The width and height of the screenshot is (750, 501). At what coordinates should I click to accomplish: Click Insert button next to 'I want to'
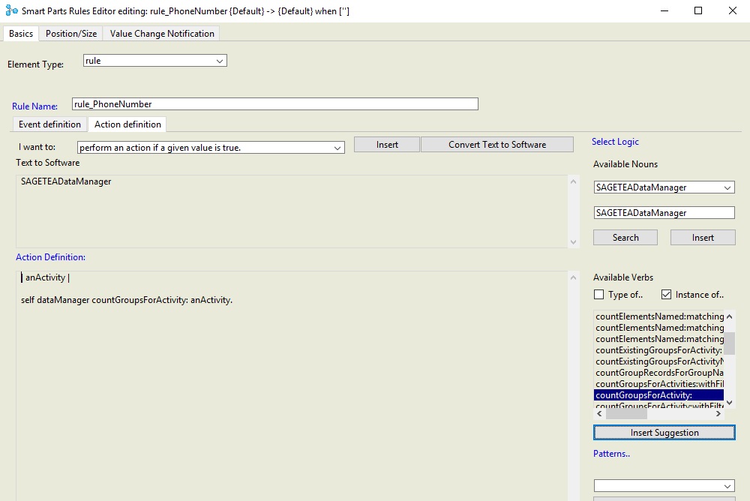pos(387,145)
